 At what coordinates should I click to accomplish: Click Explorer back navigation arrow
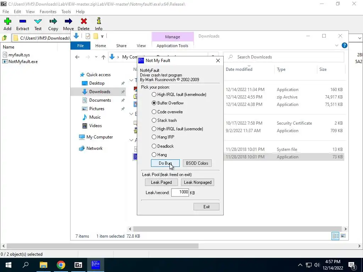[x=77, y=57]
